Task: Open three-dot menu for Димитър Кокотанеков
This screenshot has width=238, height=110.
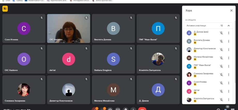Action: pyautogui.click(x=229, y=50)
